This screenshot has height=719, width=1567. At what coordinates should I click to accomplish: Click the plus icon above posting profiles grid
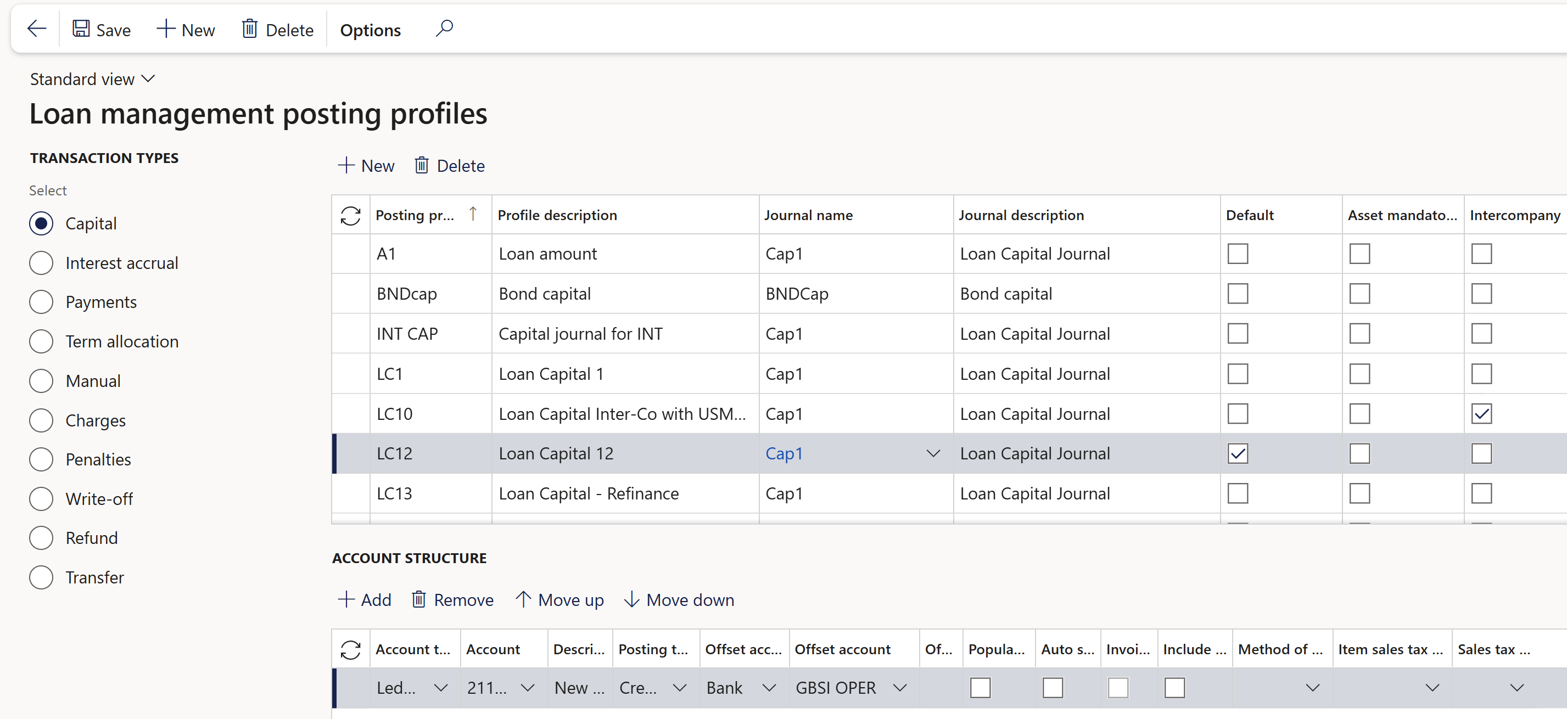(346, 165)
